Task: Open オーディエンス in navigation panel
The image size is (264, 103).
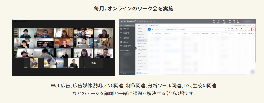Action: [141, 64]
